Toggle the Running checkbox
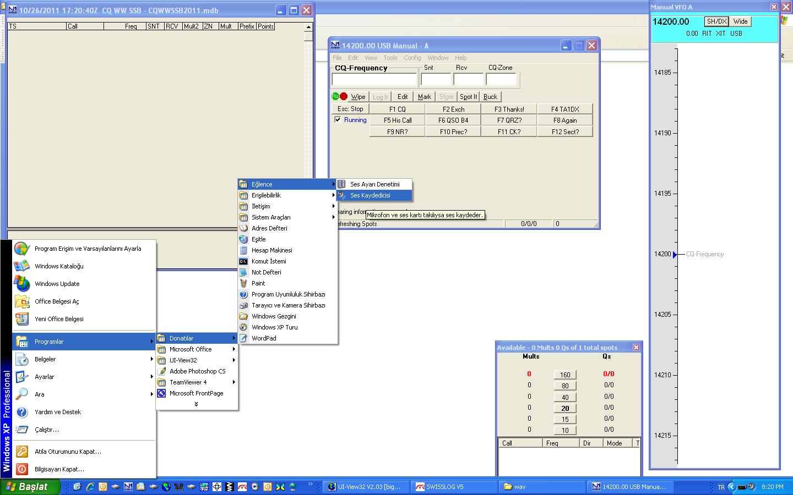Image resolution: width=793 pixels, height=495 pixels. point(338,119)
